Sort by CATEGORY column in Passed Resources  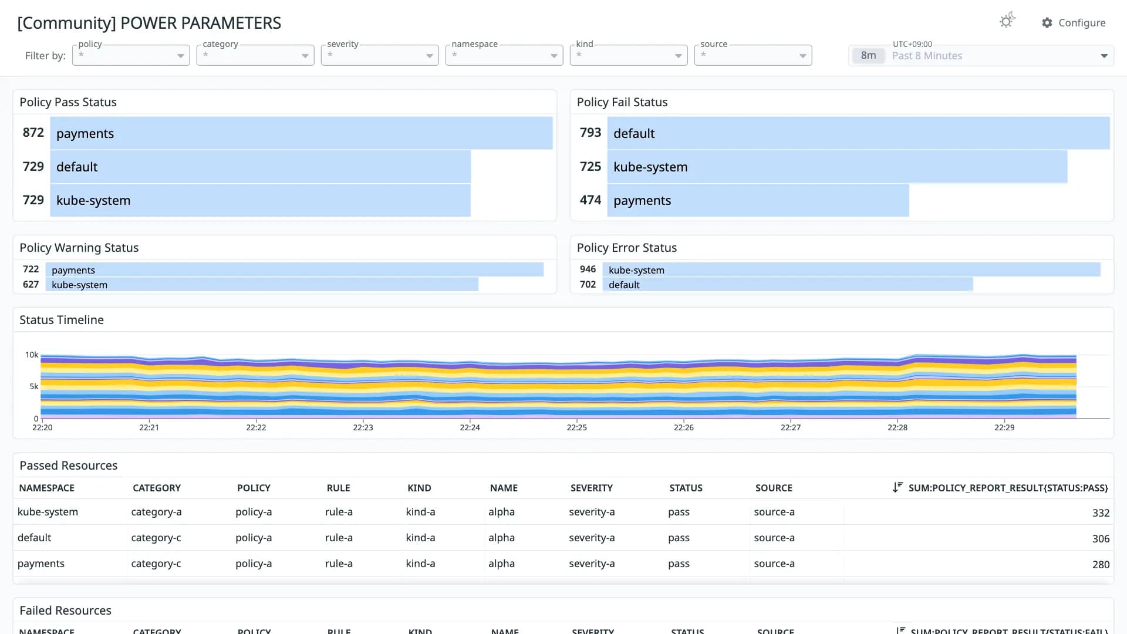(157, 488)
